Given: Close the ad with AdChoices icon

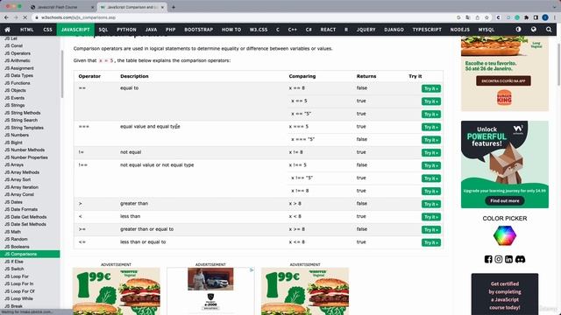Looking at the screenshot, I should click(x=252, y=270).
